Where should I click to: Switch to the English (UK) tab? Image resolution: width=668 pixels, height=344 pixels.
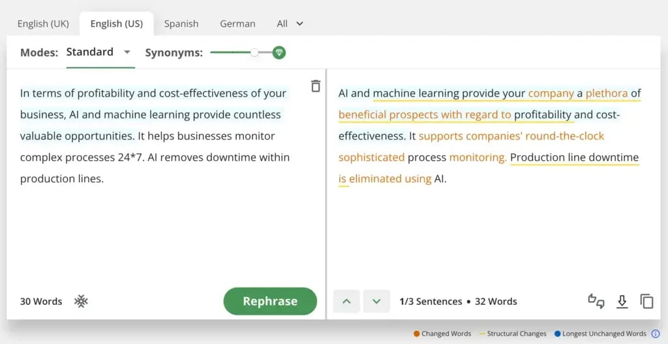click(43, 23)
